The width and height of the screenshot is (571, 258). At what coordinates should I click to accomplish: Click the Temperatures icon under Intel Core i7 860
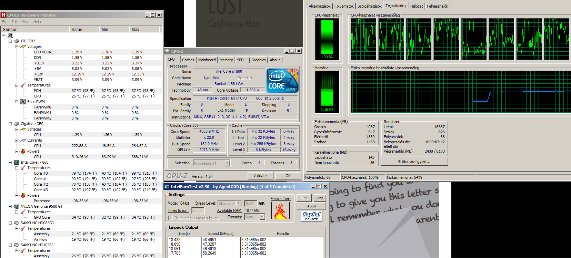23,168
